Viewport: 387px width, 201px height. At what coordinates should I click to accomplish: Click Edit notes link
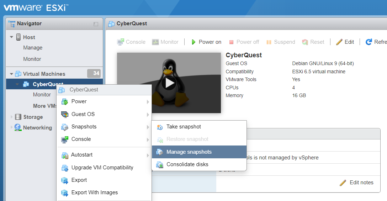[357, 183]
